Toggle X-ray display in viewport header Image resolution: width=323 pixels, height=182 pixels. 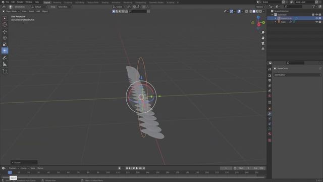pyautogui.click(x=247, y=11)
